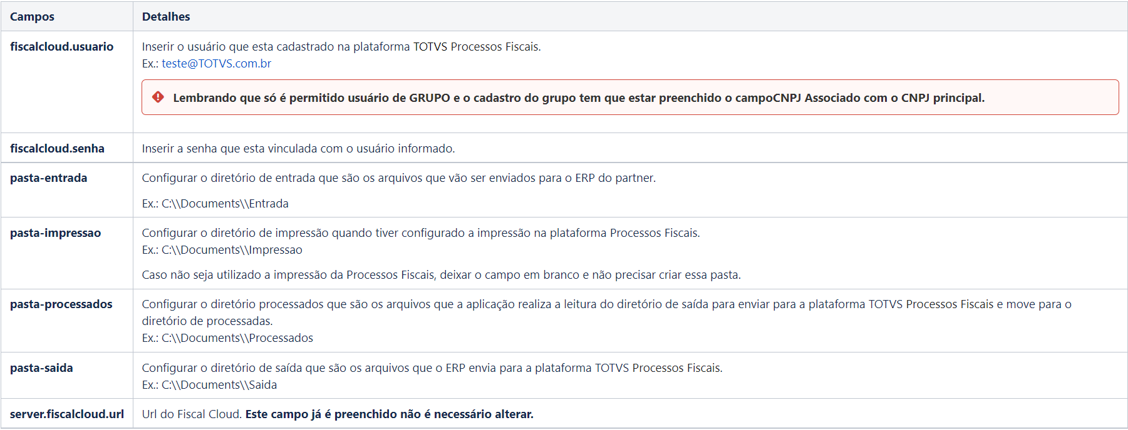Image resolution: width=1128 pixels, height=430 pixels.
Task: Click the 'Url do Fiscal Cloud.' text
Action: [x=192, y=414]
